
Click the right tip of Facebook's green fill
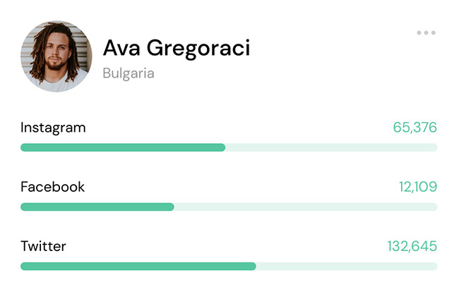pos(172,207)
